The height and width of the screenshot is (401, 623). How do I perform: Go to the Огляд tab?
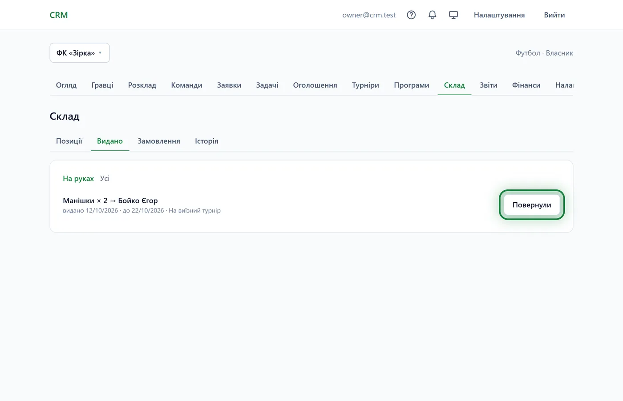tap(66, 85)
